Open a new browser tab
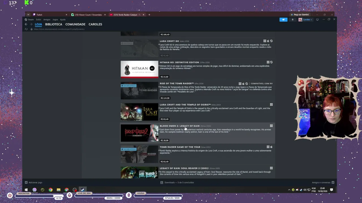 point(149,15)
